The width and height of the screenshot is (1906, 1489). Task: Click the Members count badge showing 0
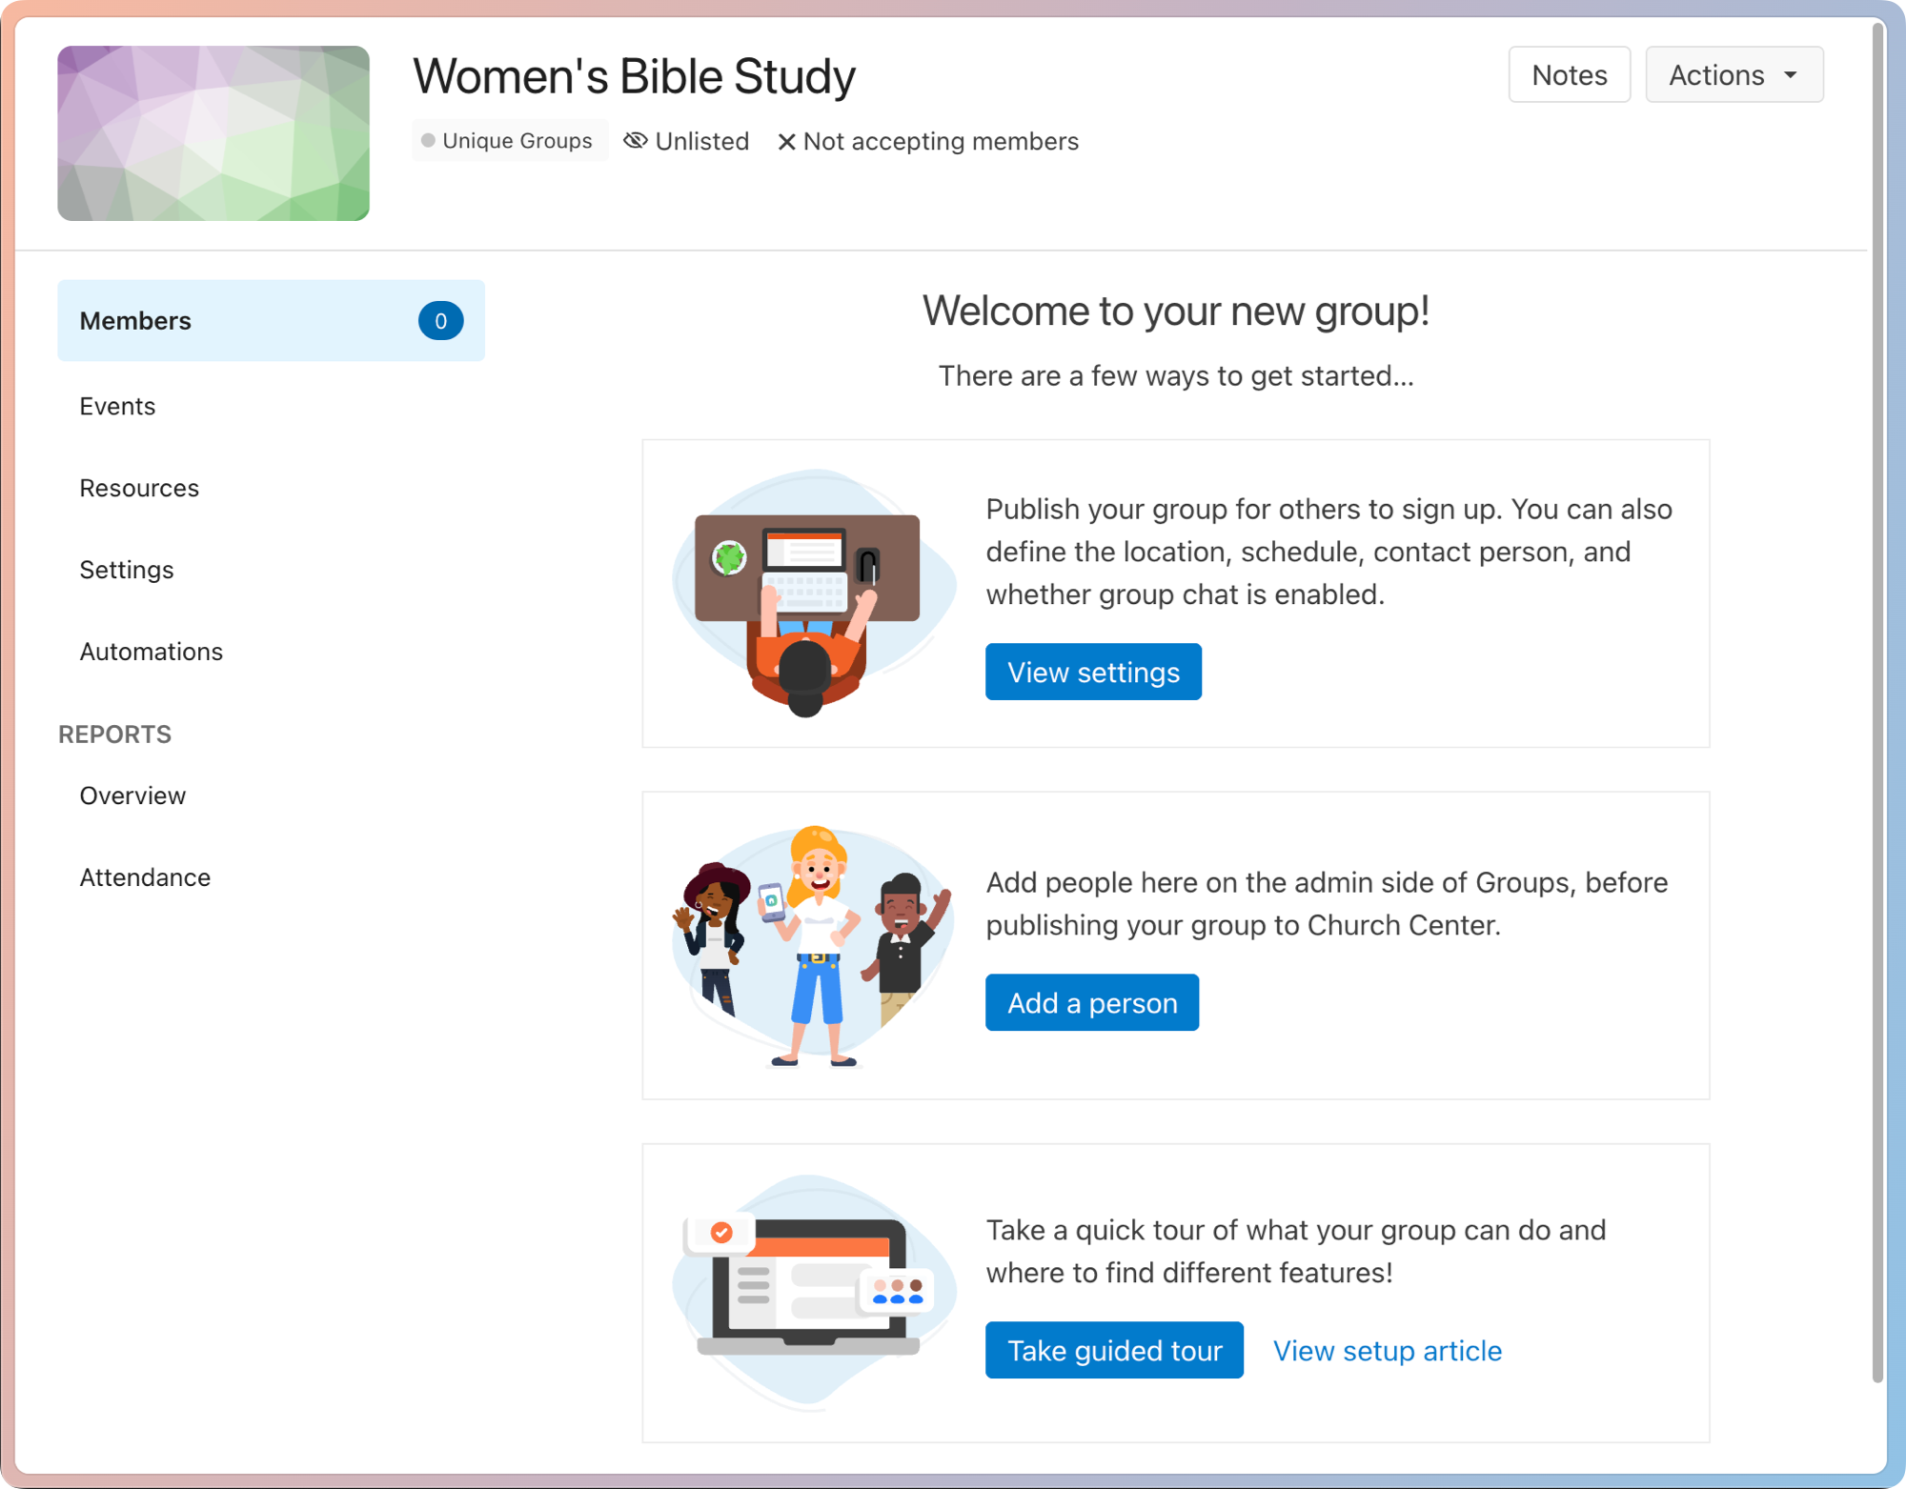tap(440, 321)
